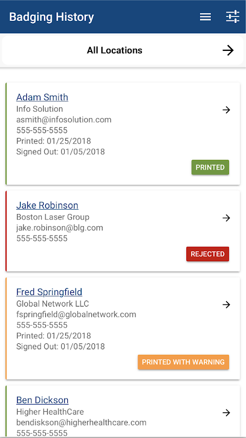Select the Global Network LLC company text
Image resolution: width=246 pixels, height=438 pixels.
[53, 304]
